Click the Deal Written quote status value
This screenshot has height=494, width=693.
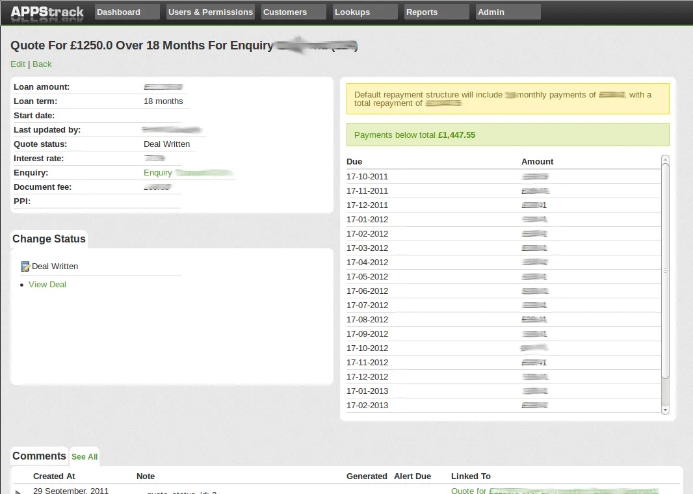point(166,144)
